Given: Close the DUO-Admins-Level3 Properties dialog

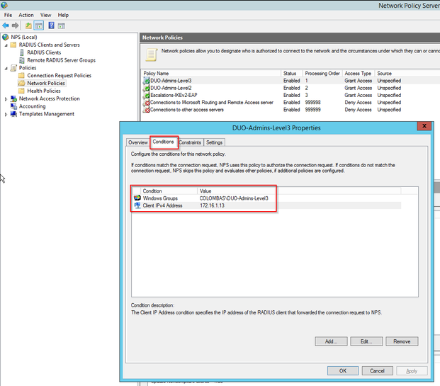Looking at the screenshot, I should [424, 126].
